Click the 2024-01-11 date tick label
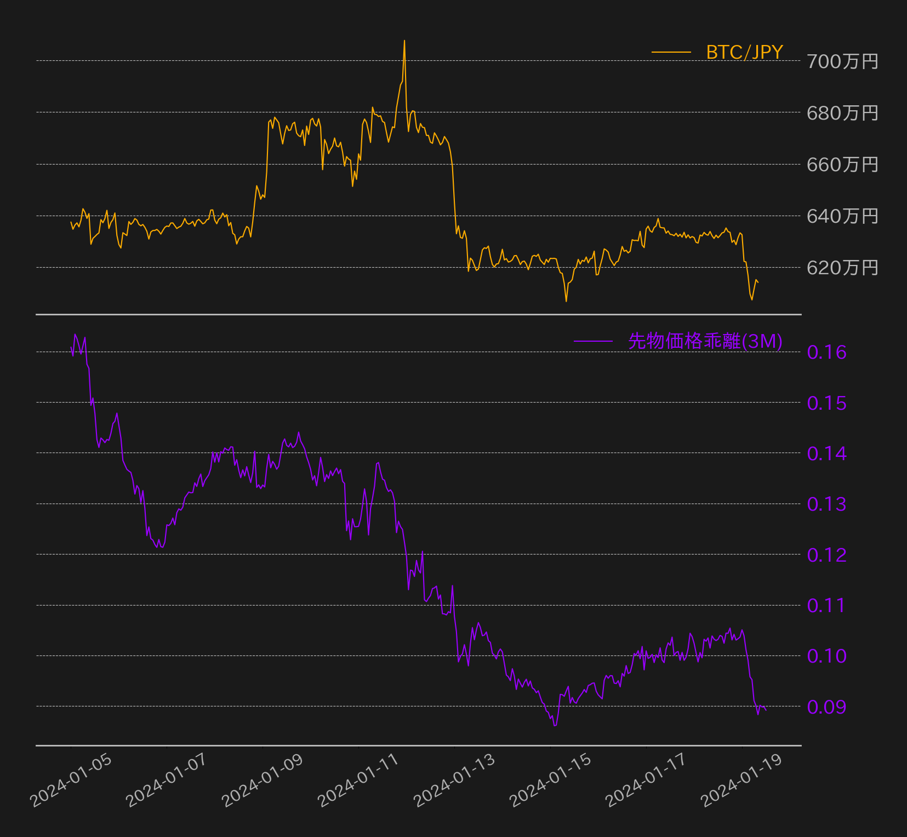The image size is (907, 837). [358, 780]
